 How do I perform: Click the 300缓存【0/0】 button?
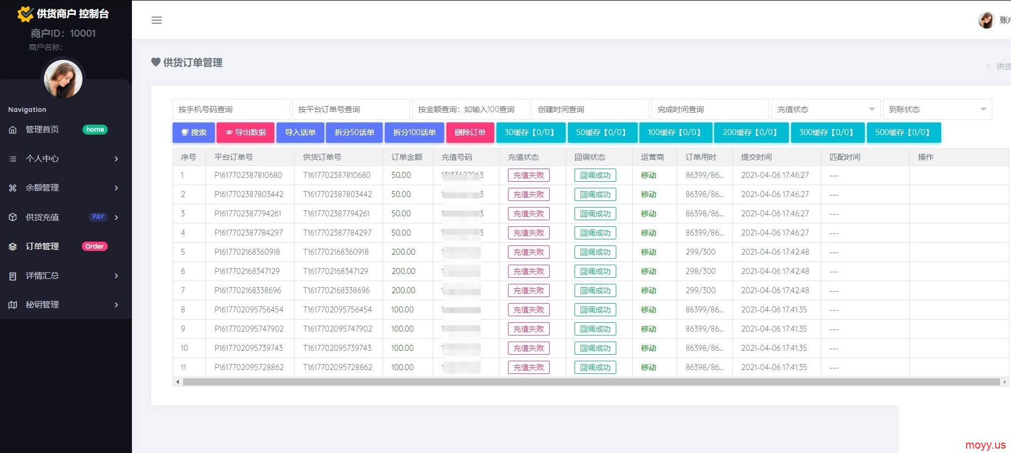coord(827,132)
